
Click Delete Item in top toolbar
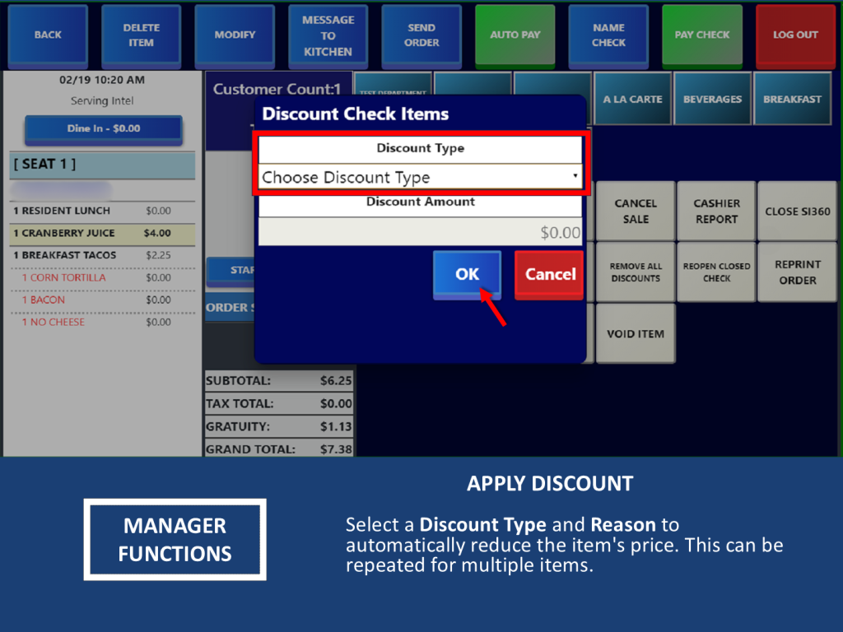[141, 35]
